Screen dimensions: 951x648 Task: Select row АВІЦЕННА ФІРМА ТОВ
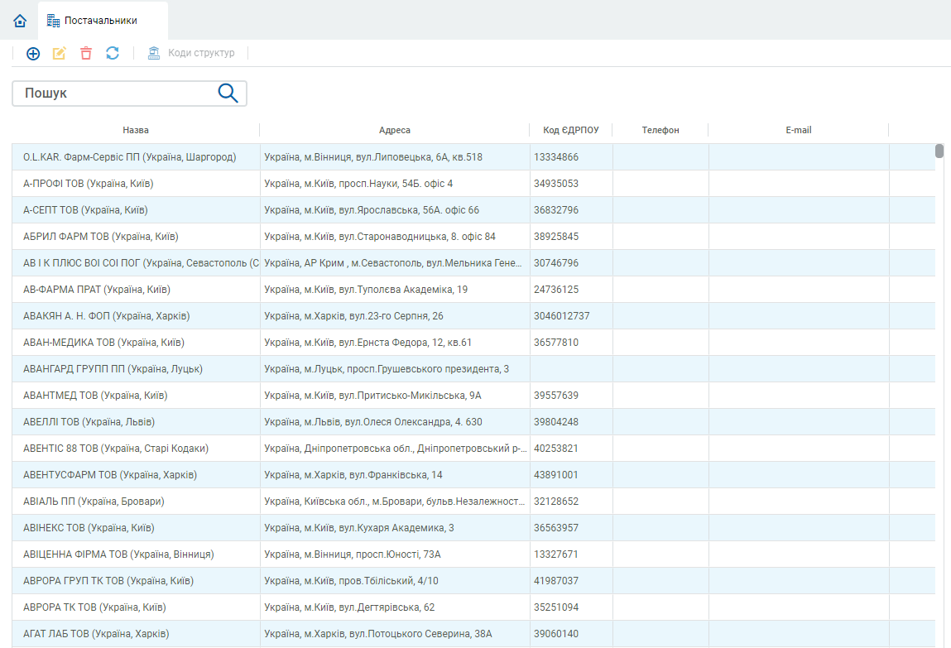(x=473, y=554)
